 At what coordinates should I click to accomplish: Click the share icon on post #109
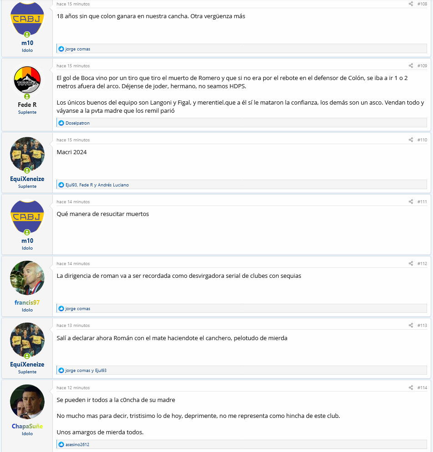411,66
